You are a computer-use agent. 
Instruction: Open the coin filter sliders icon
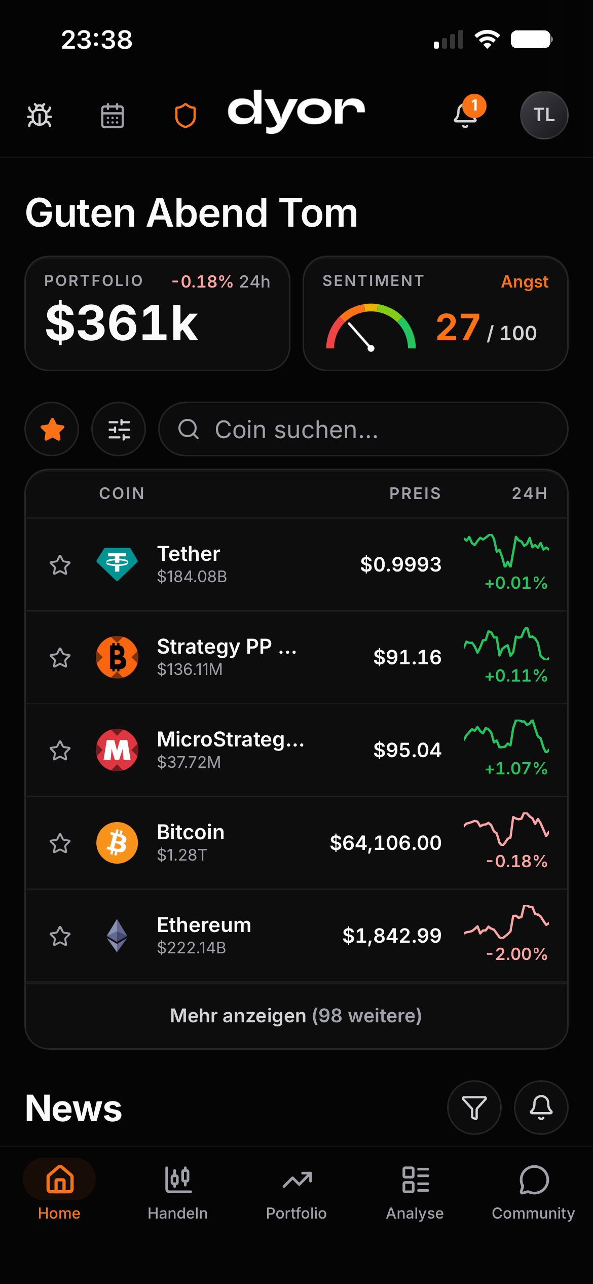point(119,429)
